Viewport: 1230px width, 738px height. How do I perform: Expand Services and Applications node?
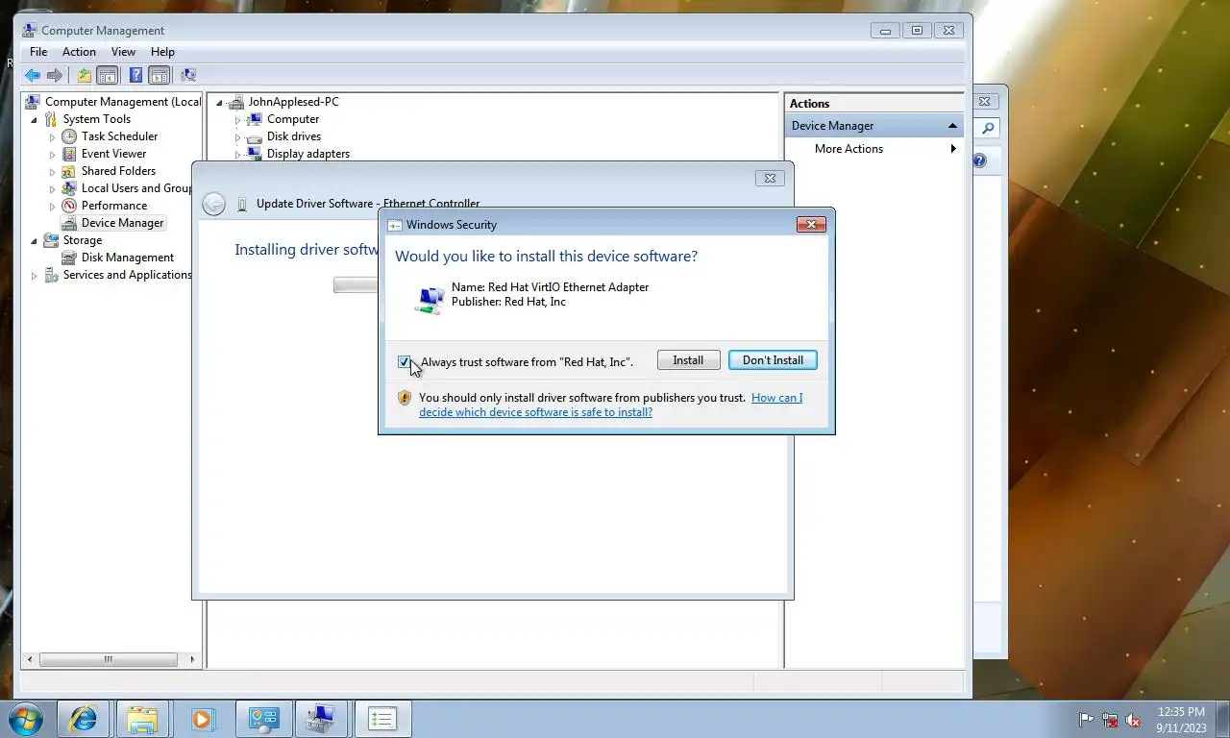pyautogui.click(x=35, y=275)
